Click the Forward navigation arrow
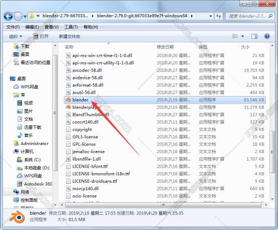This screenshot has height=230, width=278. coord(18,16)
